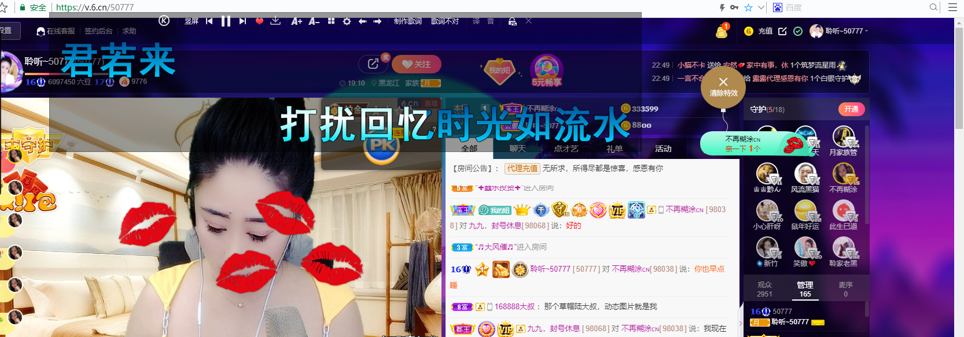Image resolution: width=964 pixels, height=337 pixels.
Task: Open the backpack icon with notification
Action: pyautogui.click(x=722, y=31)
